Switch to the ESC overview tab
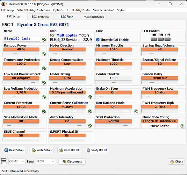The width and height of the screenshot is (187, 175). tap(41, 17)
